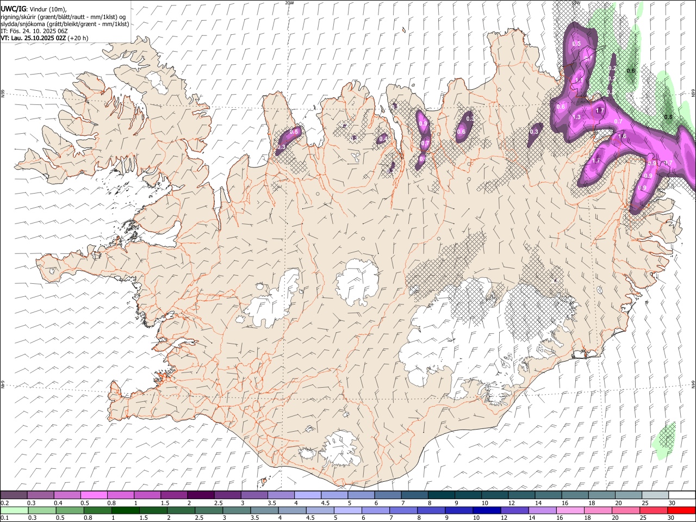
Task: Click the '64N' latitude label on the left edge
Action: (3, 384)
